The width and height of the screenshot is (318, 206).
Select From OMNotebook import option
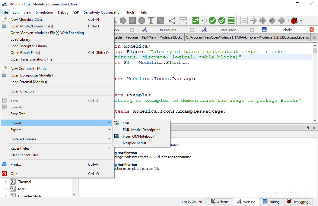click(142, 136)
